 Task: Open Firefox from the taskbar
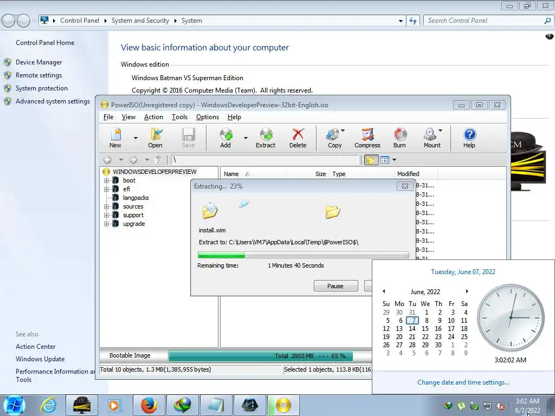click(149, 405)
